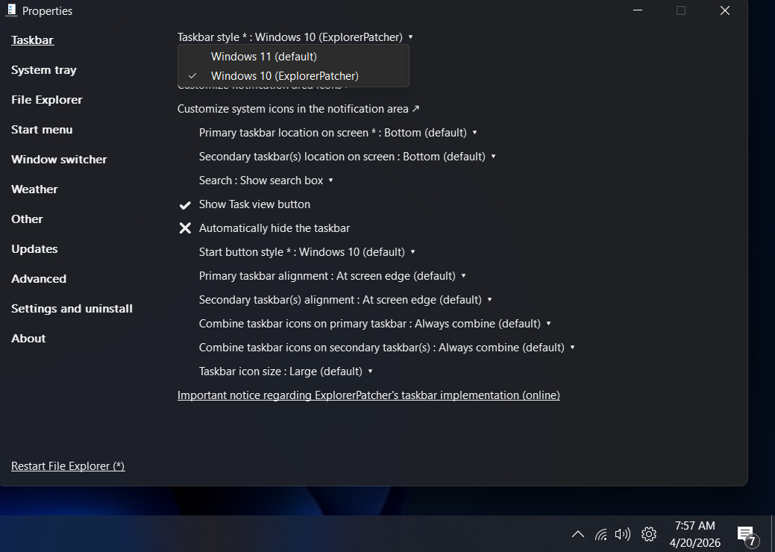Screen dimensions: 775x552
Task: Open the notification center in the system tray
Action: click(x=745, y=533)
